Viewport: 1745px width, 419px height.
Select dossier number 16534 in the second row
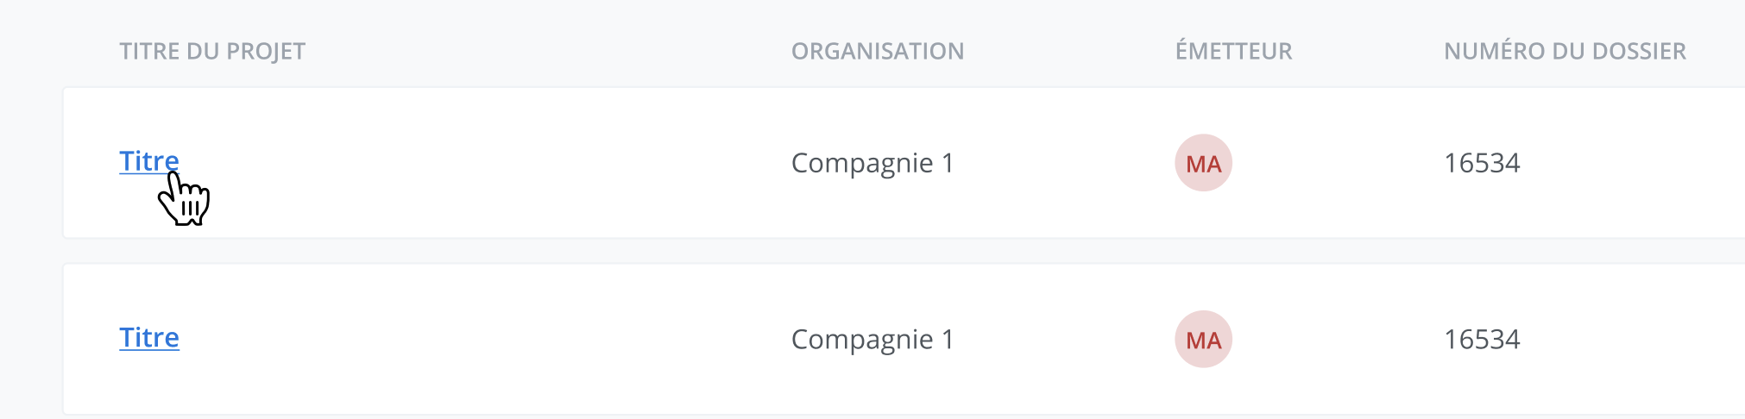point(1482,340)
